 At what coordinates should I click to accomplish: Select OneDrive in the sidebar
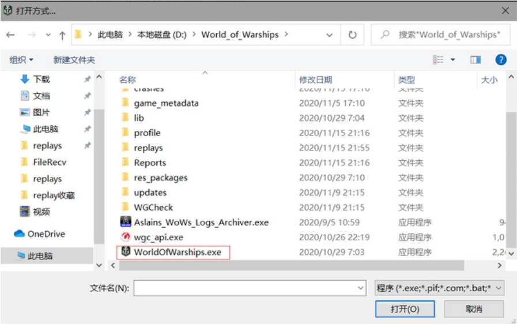[x=46, y=234]
